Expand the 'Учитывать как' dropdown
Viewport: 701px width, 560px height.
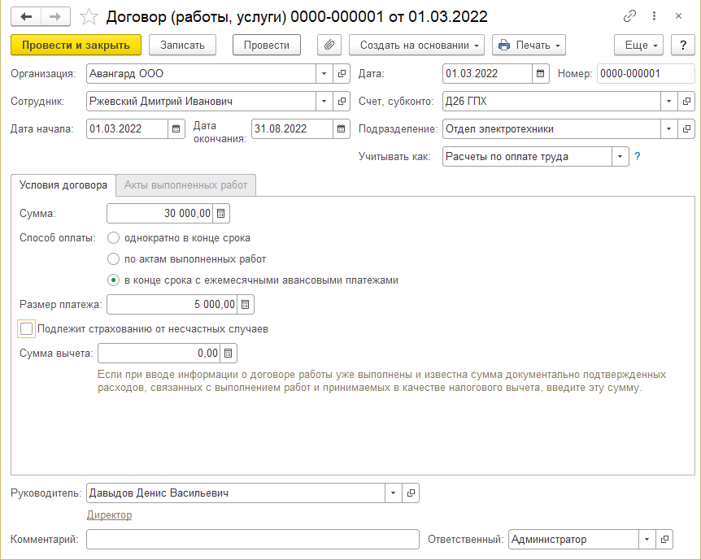pos(620,157)
